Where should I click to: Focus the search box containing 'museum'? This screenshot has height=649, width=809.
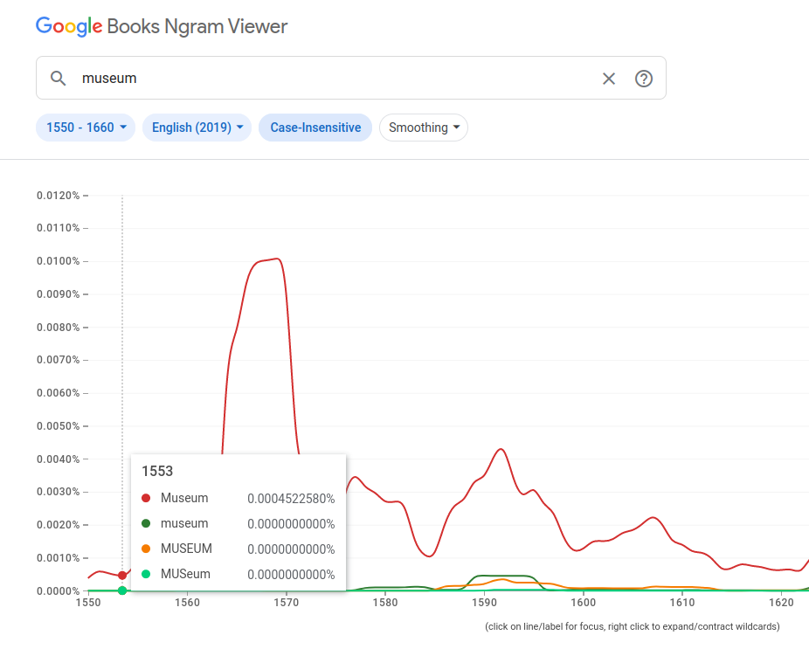pyautogui.click(x=351, y=78)
